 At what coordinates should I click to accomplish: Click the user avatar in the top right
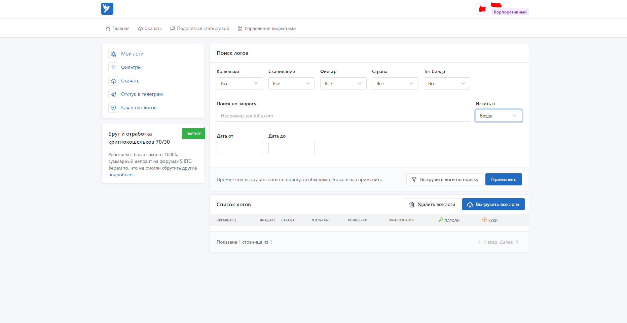482,9
